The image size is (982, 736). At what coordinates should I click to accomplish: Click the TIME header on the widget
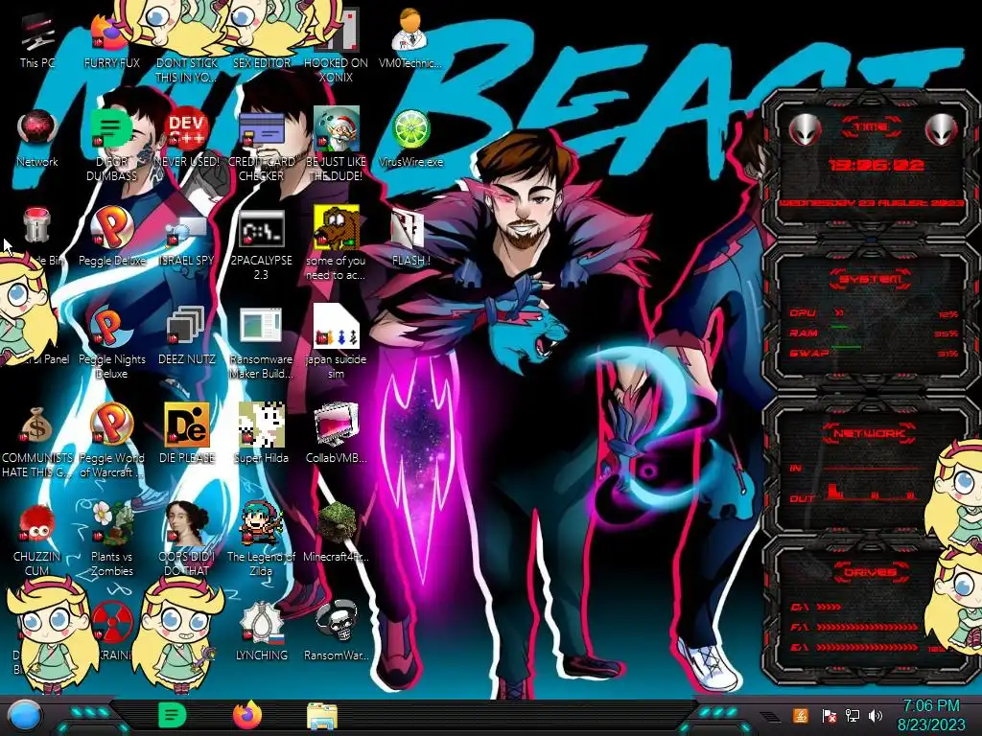[871, 127]
